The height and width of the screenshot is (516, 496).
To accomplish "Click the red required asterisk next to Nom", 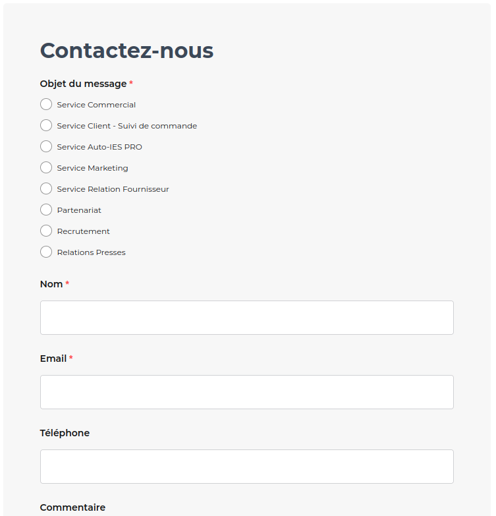I will 67,283.
